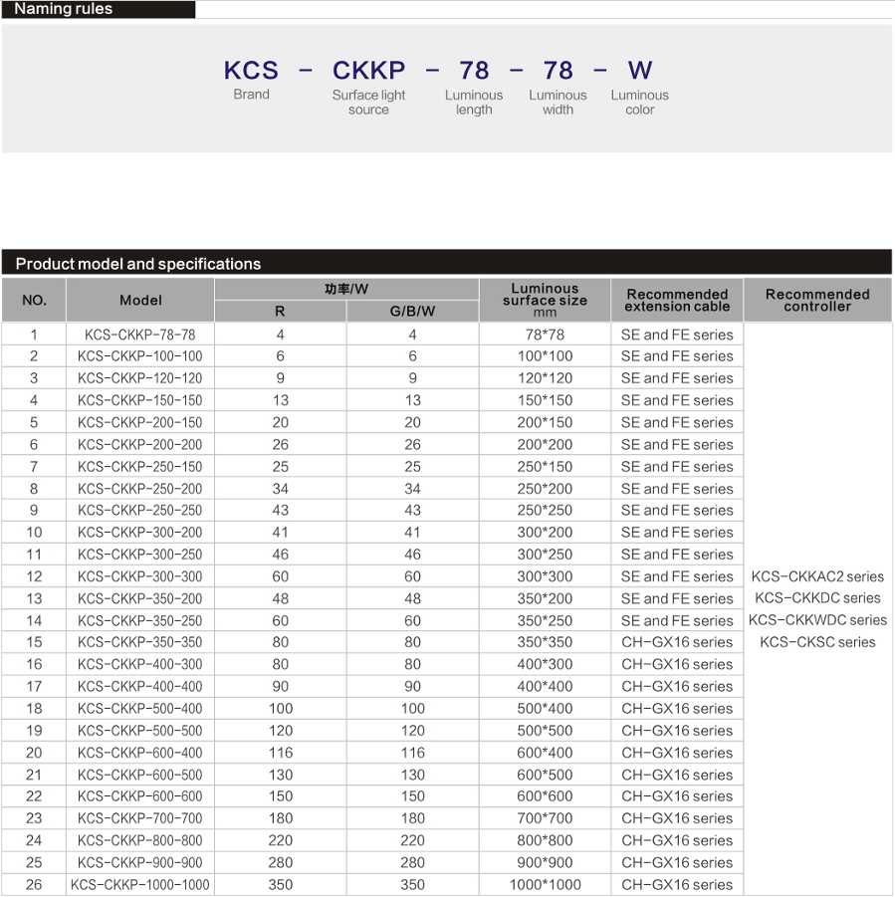Select the model cell 'KCS-CKKP-350-200'
This screenshot has height=897, width=895.
(x=140, y=598)
